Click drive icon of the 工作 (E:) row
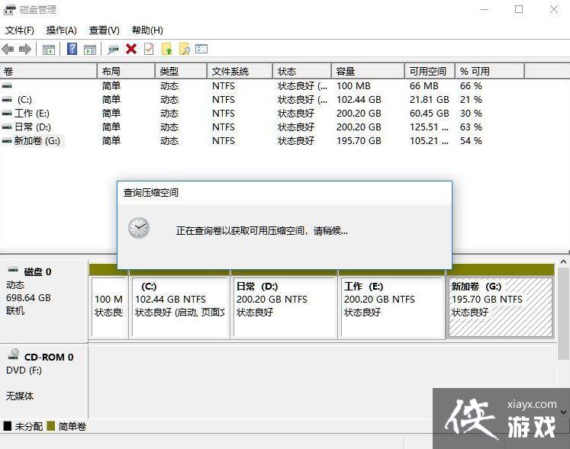Viewport: 570px width, 449px height. (7, 114)
